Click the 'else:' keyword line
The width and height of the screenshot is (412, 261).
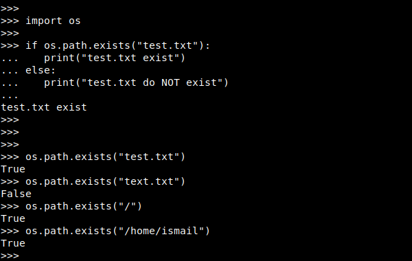(41, 70)
